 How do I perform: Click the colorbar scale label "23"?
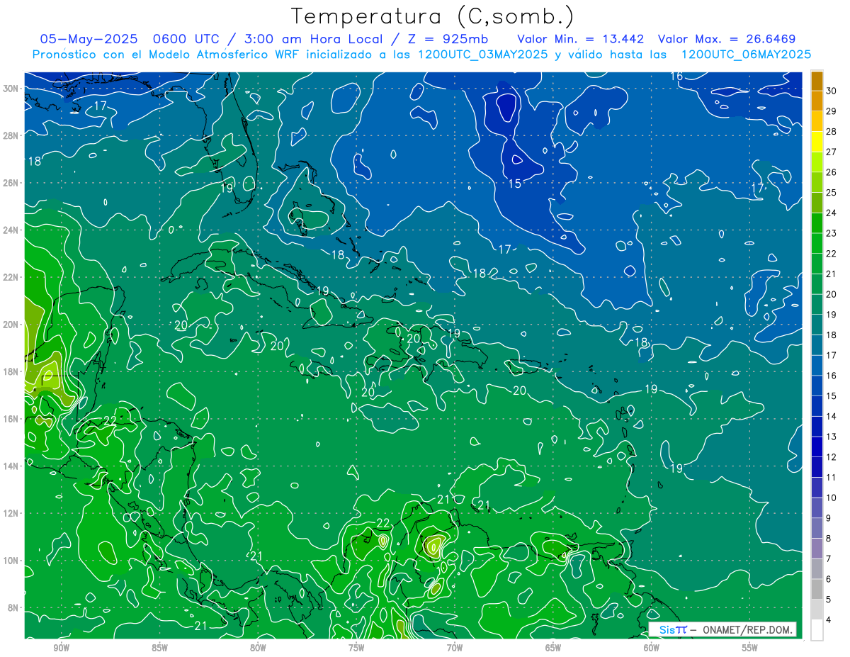[x=832, y=233]
